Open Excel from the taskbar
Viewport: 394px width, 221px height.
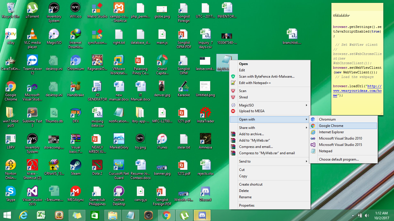coord(41,215)
